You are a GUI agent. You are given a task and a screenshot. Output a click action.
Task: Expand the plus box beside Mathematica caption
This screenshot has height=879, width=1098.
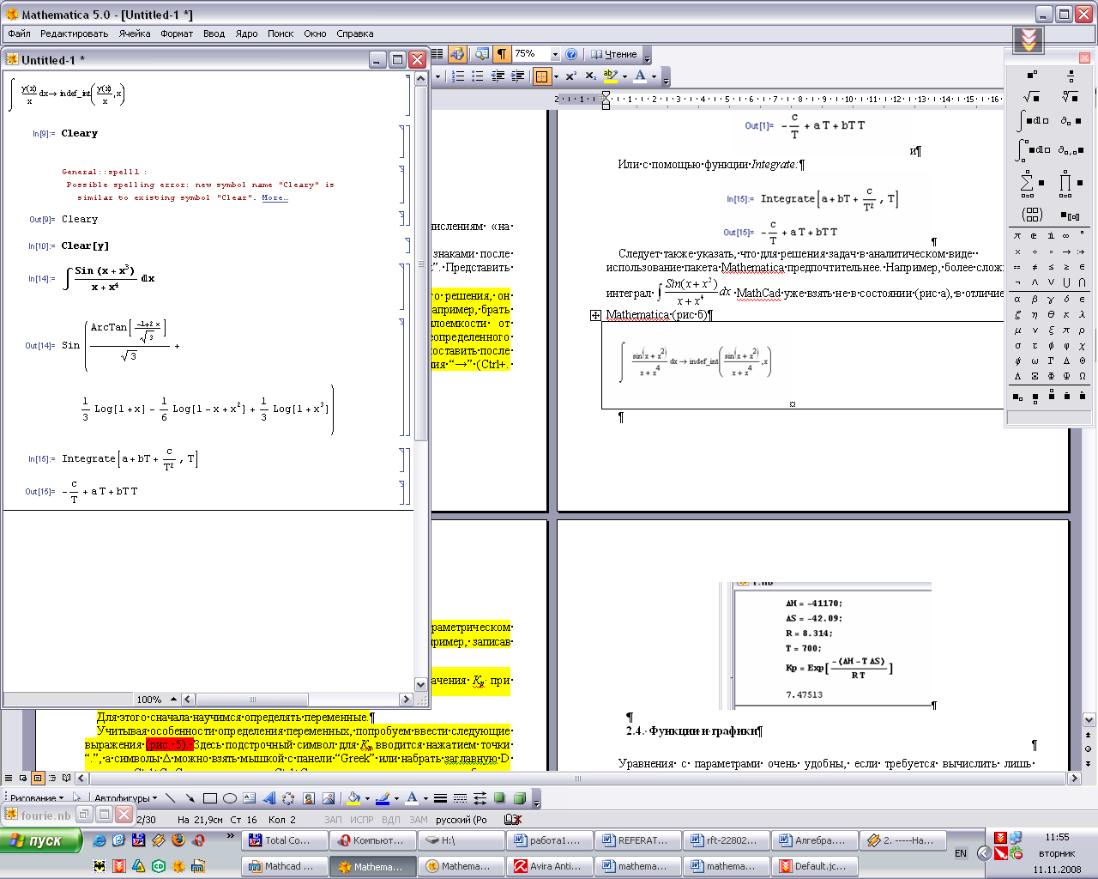[x=595, y=315]
